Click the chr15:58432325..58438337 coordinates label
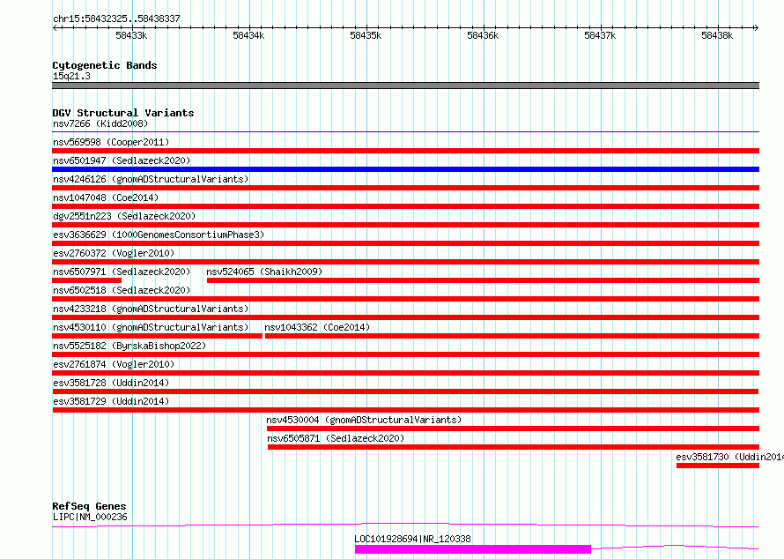784x559 pixels. click(x=116, y=19)
